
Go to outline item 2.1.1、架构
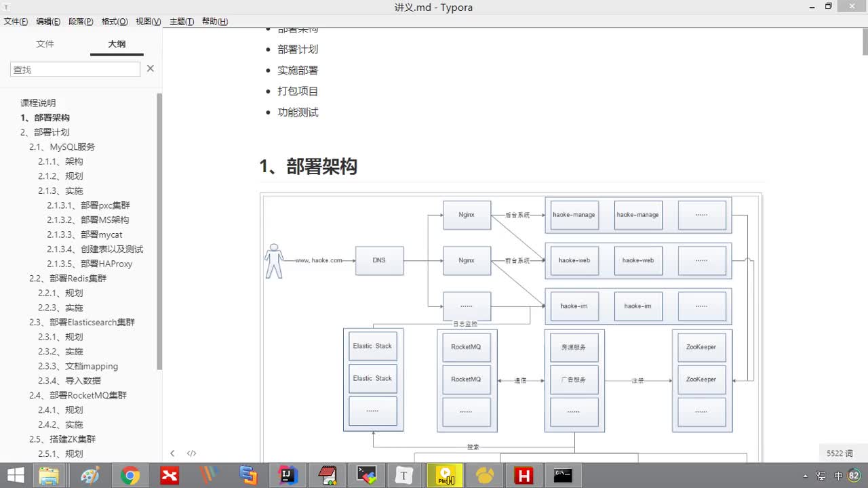60,161
